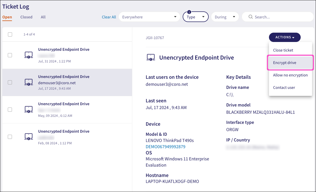Open device link DEMO067949992879
Image resolution: width=316 pixels, height=192 pixels.
(x=166, y=147)
